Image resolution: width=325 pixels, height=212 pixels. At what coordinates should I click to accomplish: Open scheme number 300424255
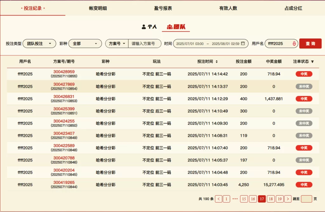(64, 121)
